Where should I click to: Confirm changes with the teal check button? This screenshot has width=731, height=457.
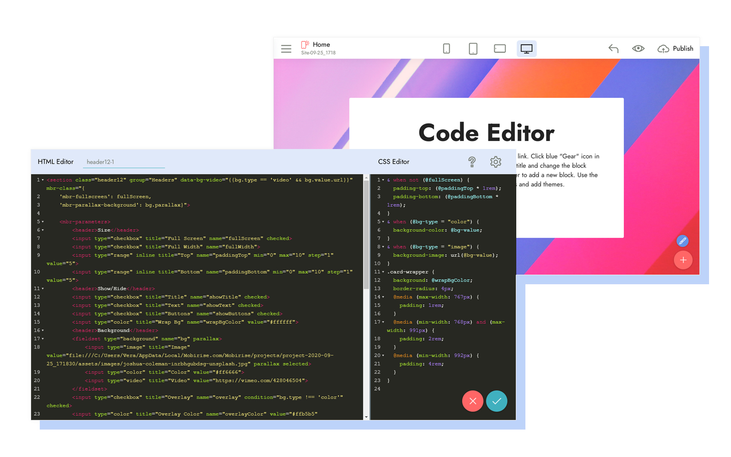[497, 401]
